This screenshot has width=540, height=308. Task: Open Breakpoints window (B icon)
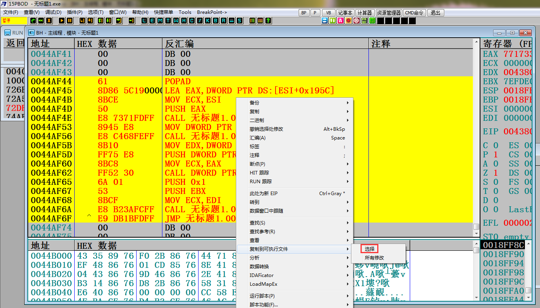pos(216,20)
